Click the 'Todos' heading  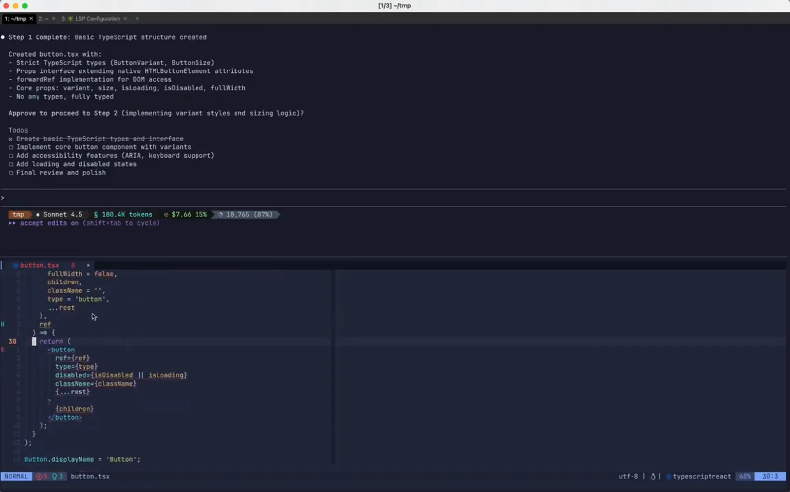(x=18, y=130)
